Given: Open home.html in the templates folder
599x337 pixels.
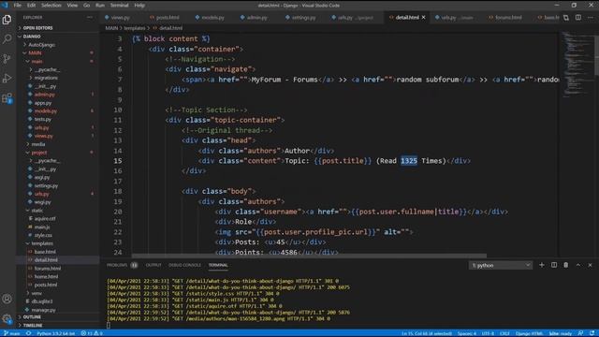Looking at the screenshot, I should (46, 276).
